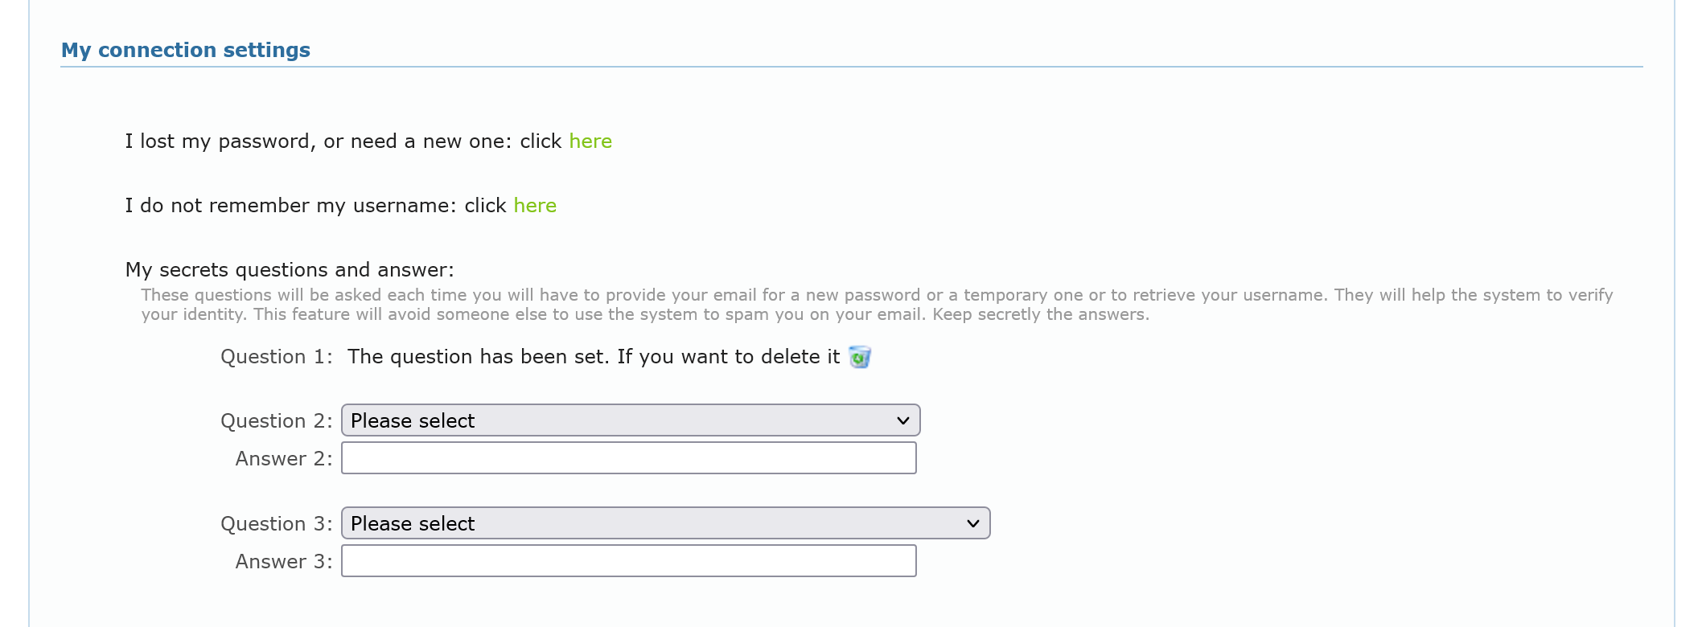
Task: Click the 'Answer 2:' label
Action: tap(283, 459)
